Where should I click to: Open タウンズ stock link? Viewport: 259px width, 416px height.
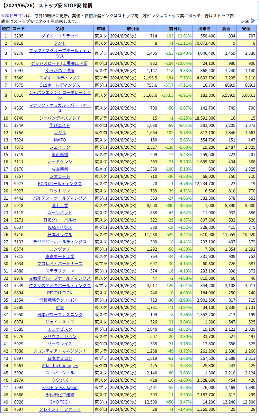[60, 380]
